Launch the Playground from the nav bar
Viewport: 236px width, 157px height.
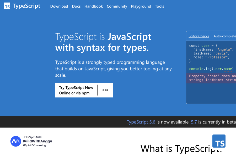point(141,6)
